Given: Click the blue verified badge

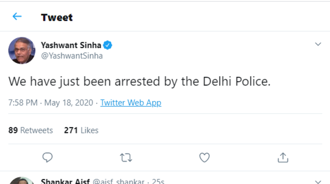Looking at the screenshot, I should [108, 45].
